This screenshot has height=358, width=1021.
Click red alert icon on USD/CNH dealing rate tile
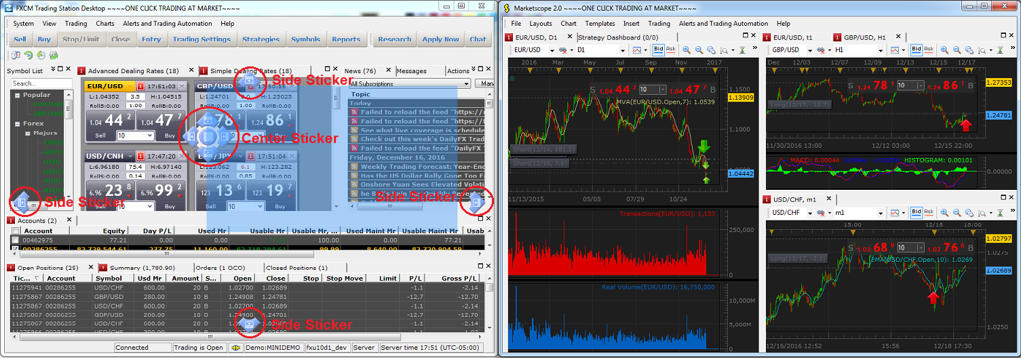click(x=140, y=156)
